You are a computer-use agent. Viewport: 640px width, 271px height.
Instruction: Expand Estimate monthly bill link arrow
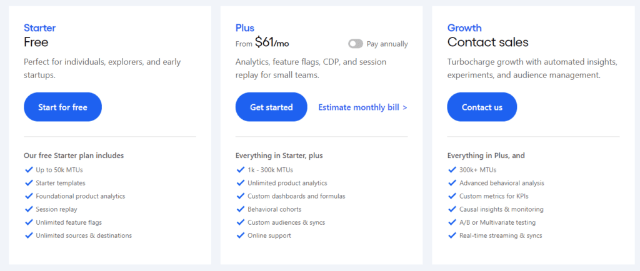click(x=405, y=107)
